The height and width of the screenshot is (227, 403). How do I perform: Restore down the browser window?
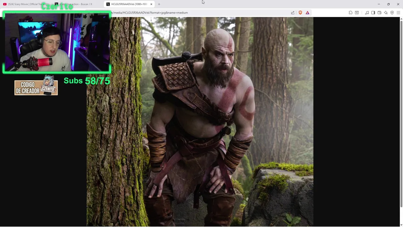click(388, 4)
